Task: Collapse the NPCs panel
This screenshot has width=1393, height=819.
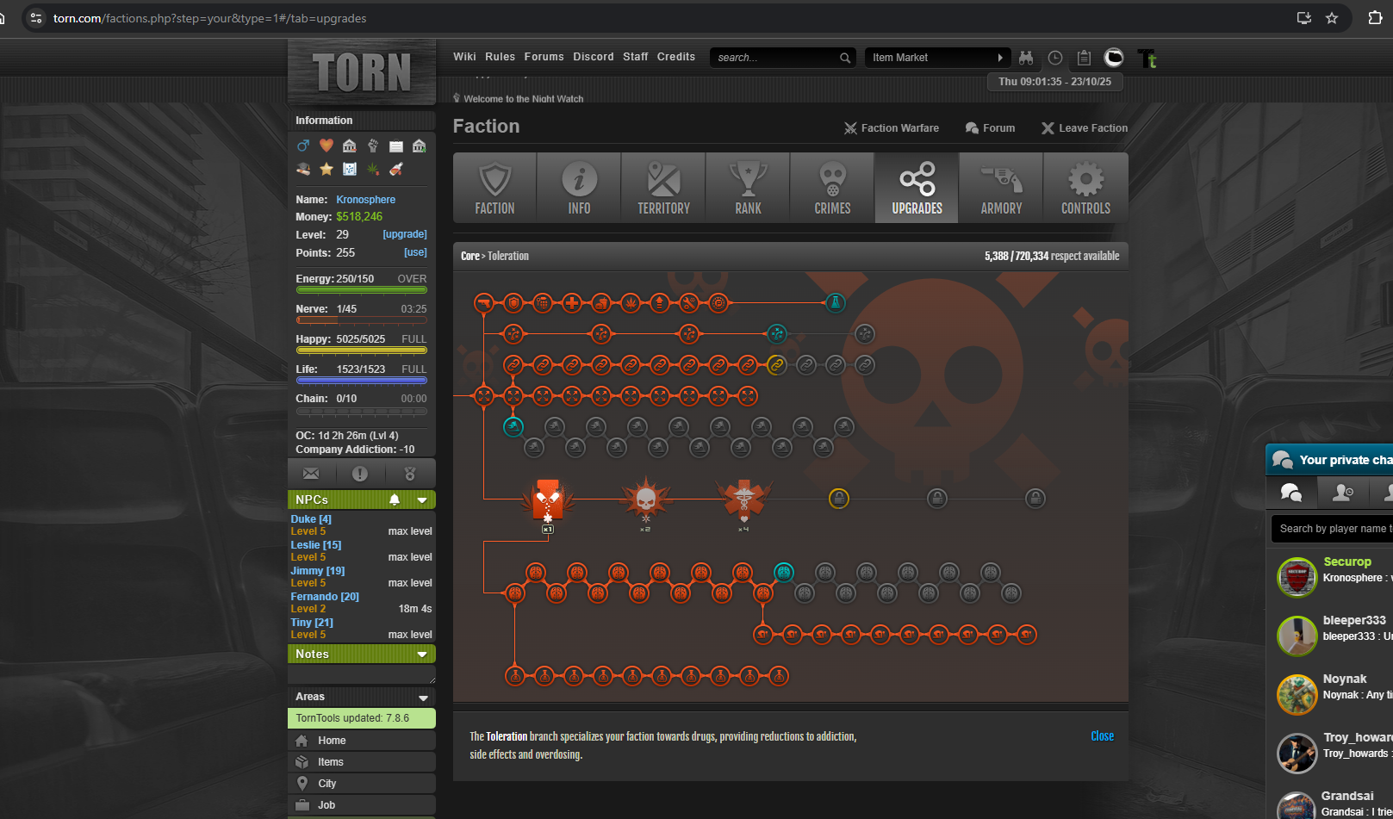Action: pos(422,499)
